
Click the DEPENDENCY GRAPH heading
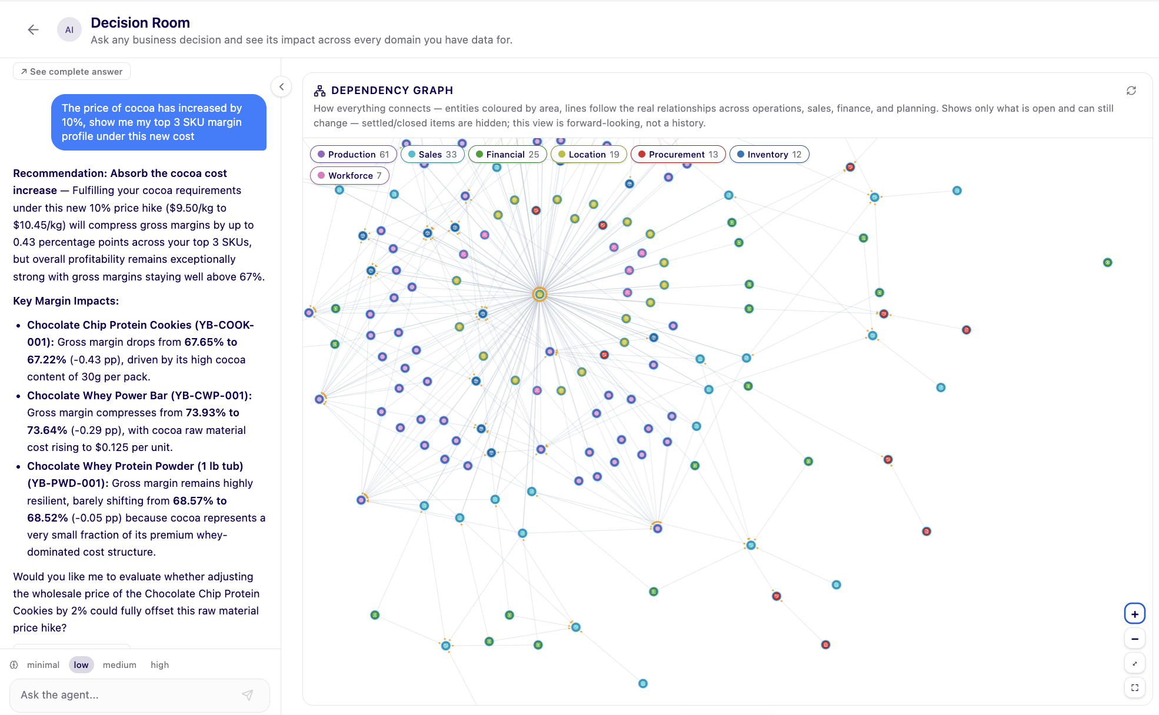[x=392, y=91]
